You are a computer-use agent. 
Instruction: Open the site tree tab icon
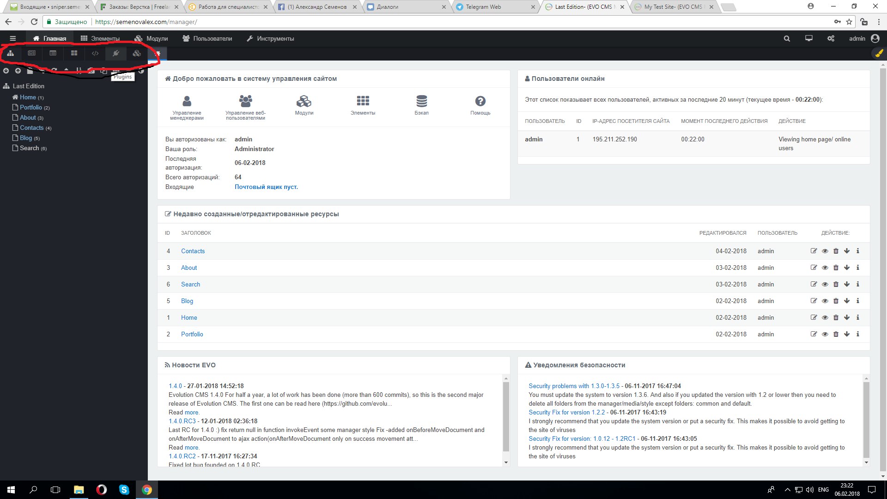pos(10,54)
